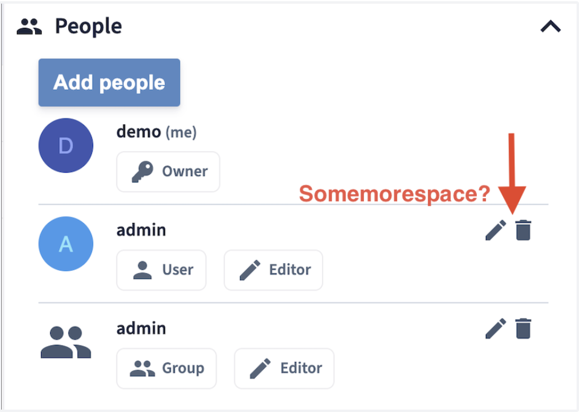This screenshot has height=412, width=579.
Task: Click the admin group name text
Action: click(x=141, y=328)
